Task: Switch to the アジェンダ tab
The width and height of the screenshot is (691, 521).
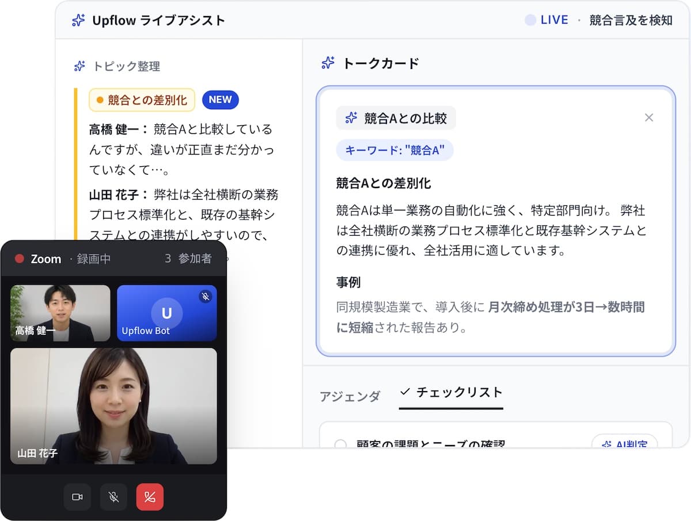Action: [x=350, y=396]
